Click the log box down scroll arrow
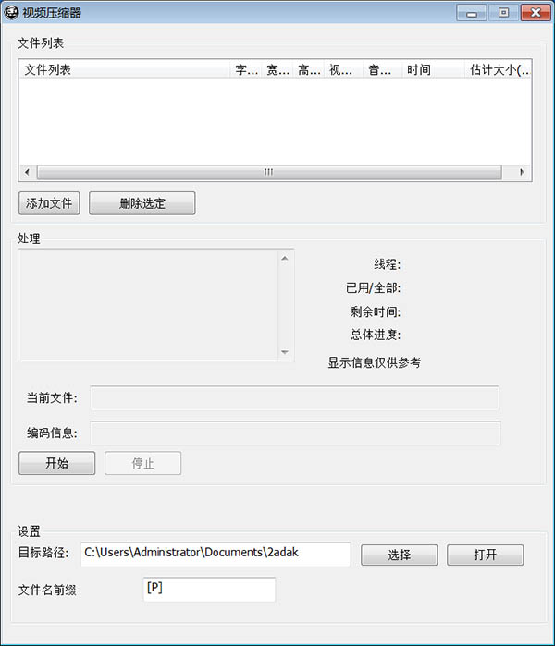Viewport: 555px width, 646px height. [x=285, y=352]
